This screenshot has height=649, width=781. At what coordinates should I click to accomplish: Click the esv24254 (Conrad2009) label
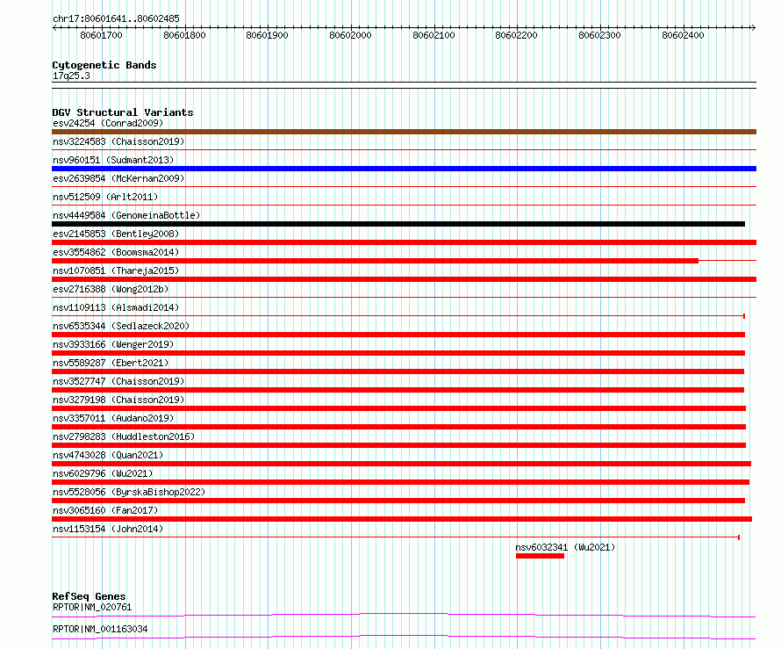(x=108, y=123)
